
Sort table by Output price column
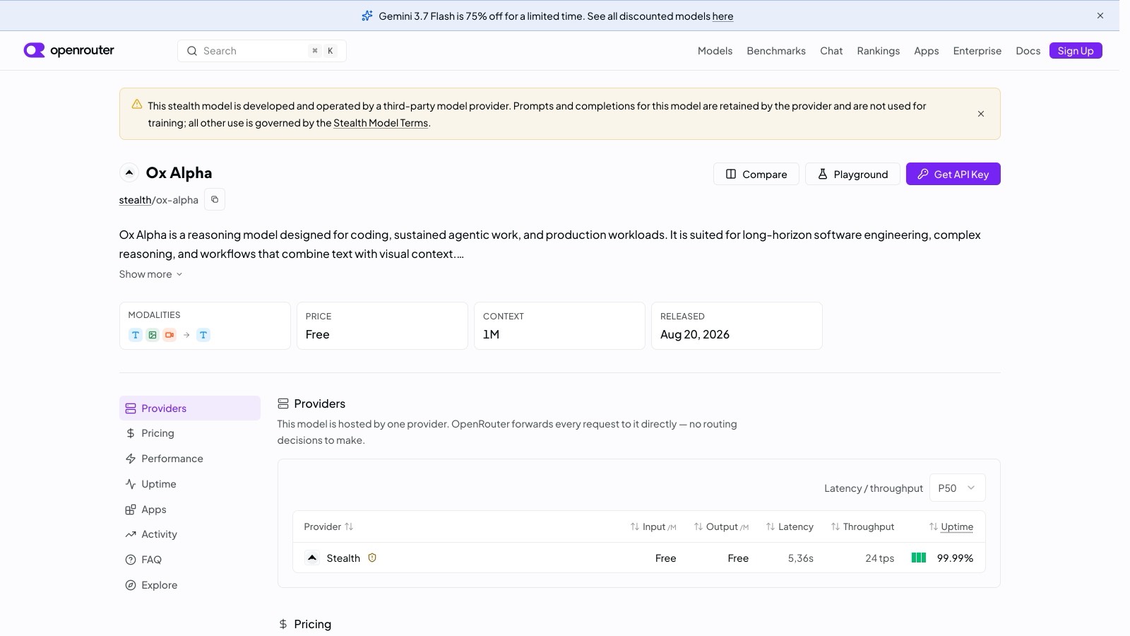tap(721, 526)
